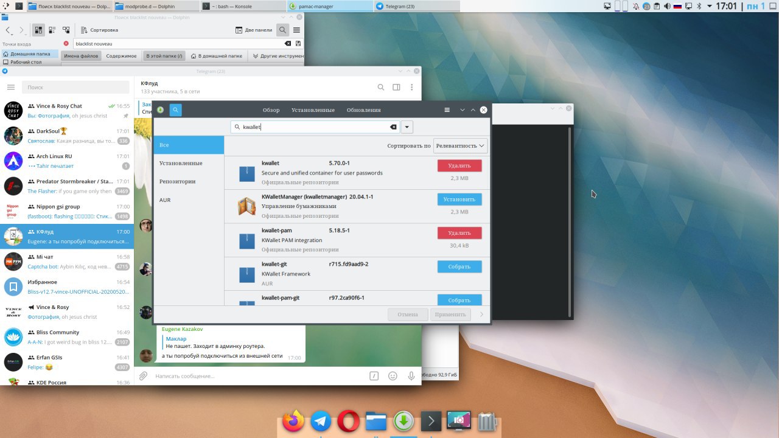
Task: Open Vince & Rosy Chat conversation
Action: [66, 111]
